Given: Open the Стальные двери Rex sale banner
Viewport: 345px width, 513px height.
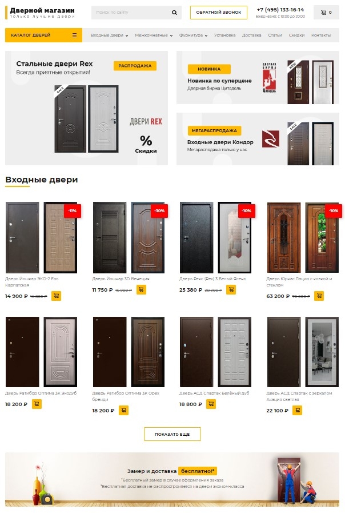Looking at the screenshot, I should click(86, 108).
